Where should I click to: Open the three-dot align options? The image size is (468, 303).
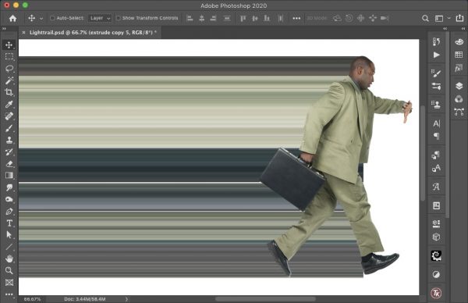point(296,19)
